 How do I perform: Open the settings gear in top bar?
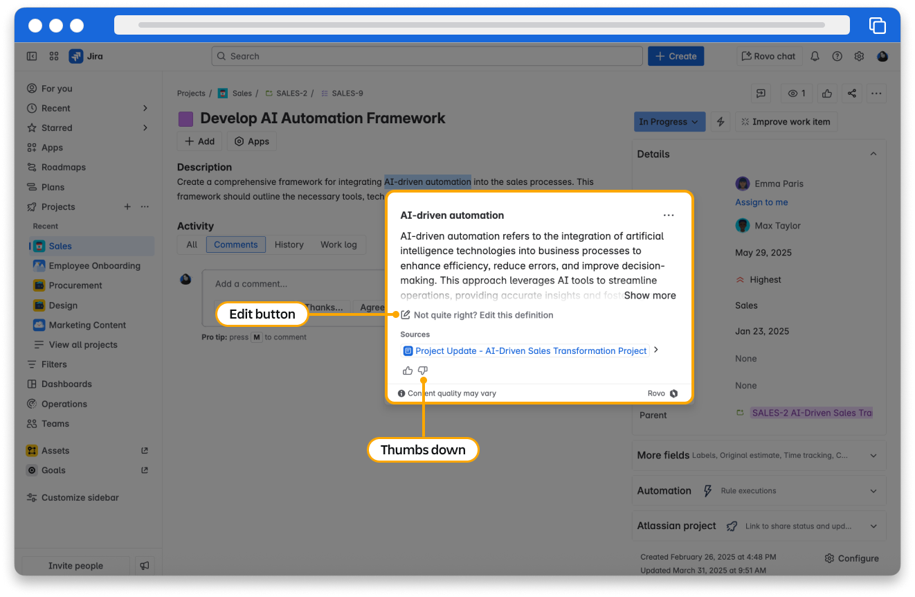tap(860, 56)
